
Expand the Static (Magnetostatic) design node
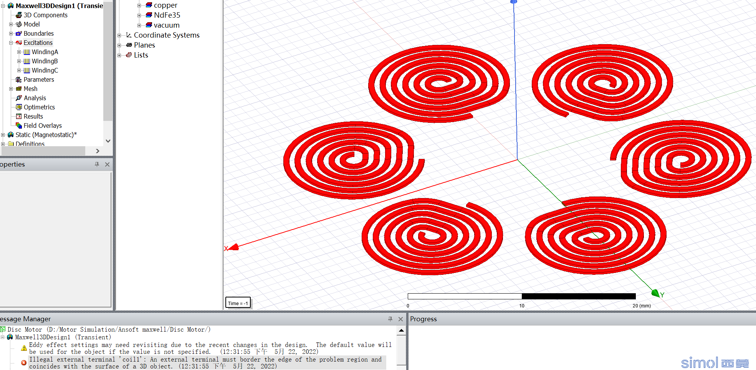[3, 135]
